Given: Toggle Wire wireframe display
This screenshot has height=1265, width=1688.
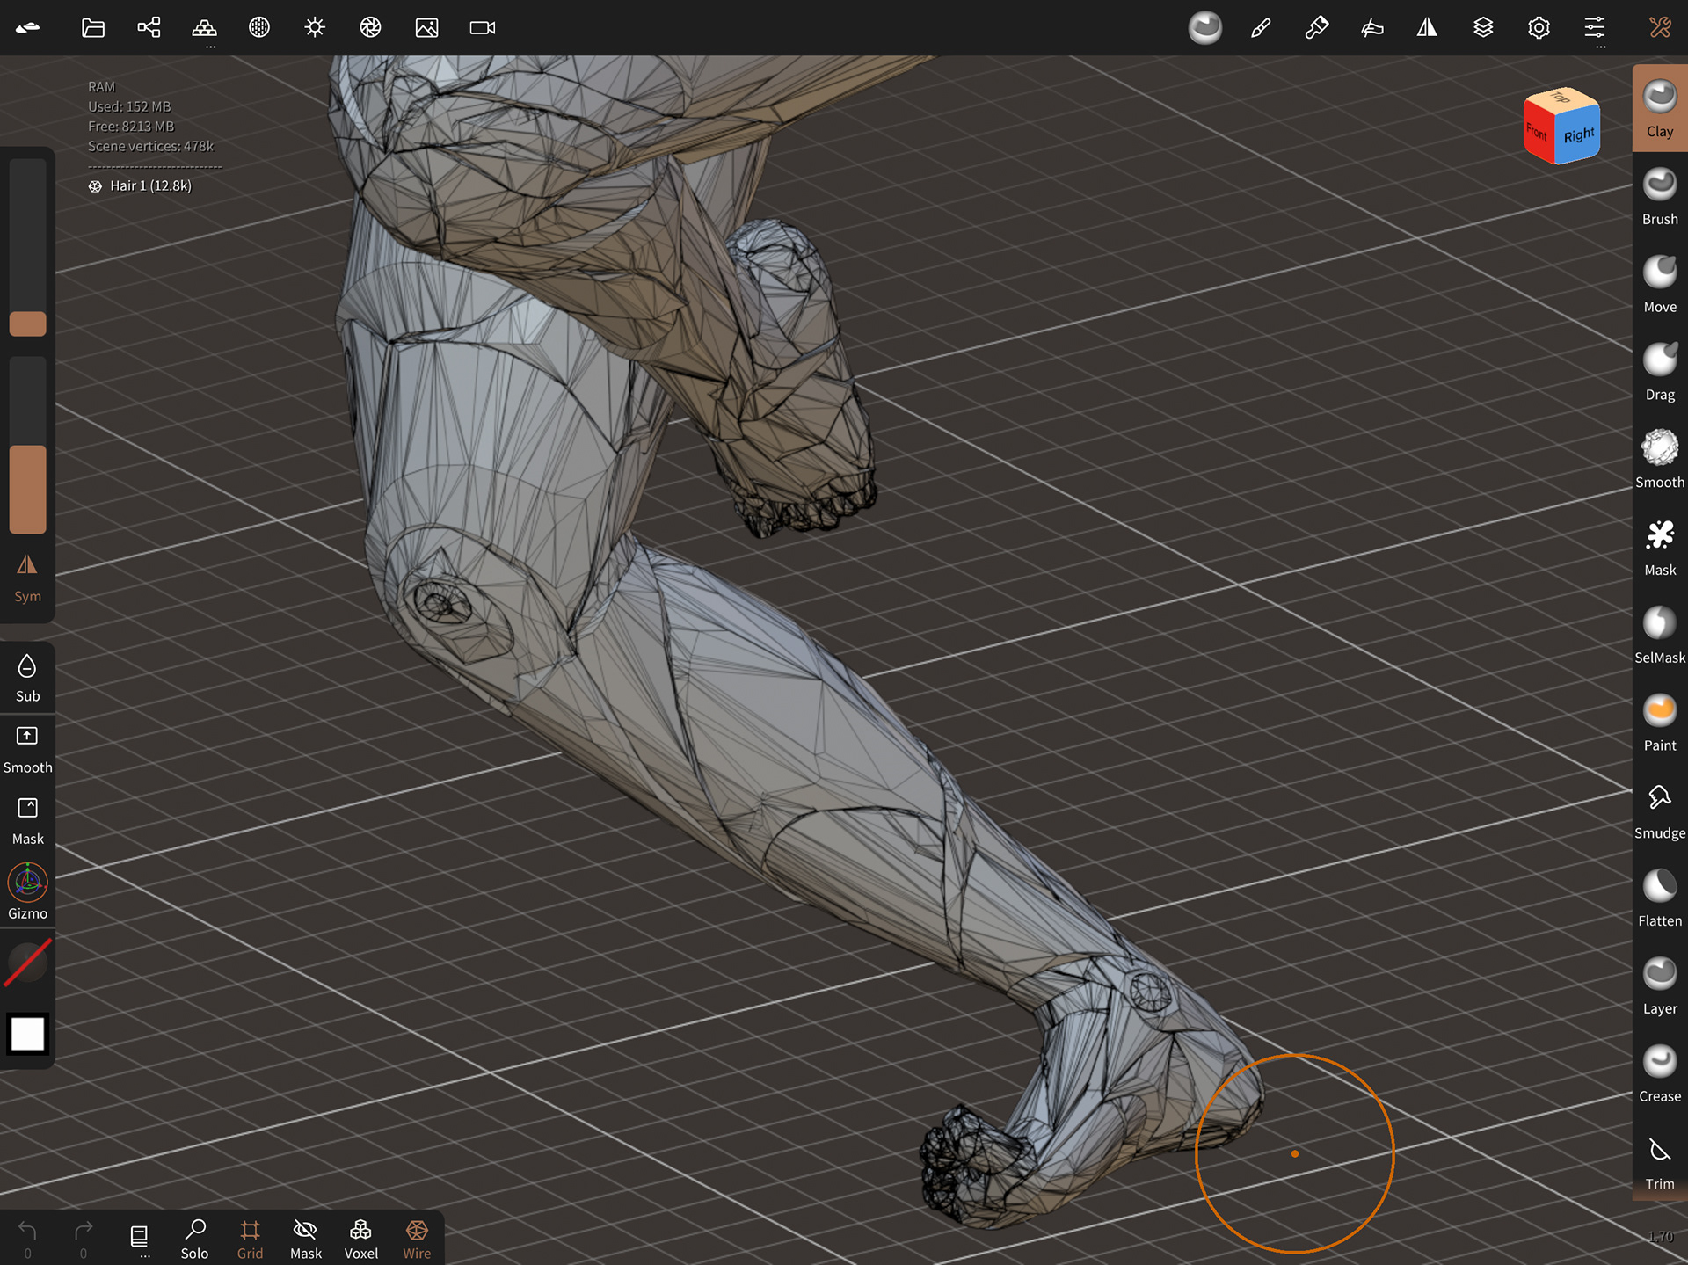Looking at the screenshot, I should pos(417,1240).
